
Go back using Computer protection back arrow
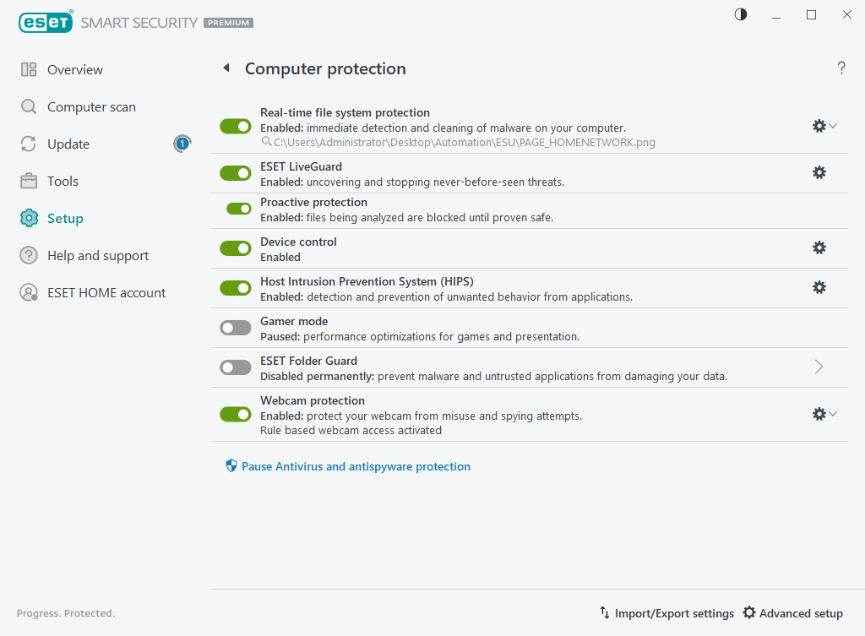226,68
